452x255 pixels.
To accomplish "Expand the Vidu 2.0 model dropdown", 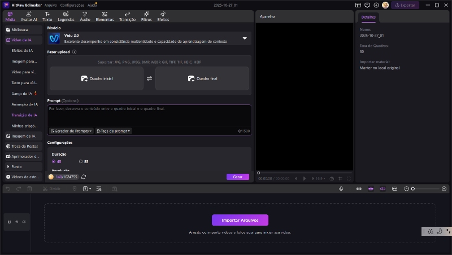I will (245, 38).
